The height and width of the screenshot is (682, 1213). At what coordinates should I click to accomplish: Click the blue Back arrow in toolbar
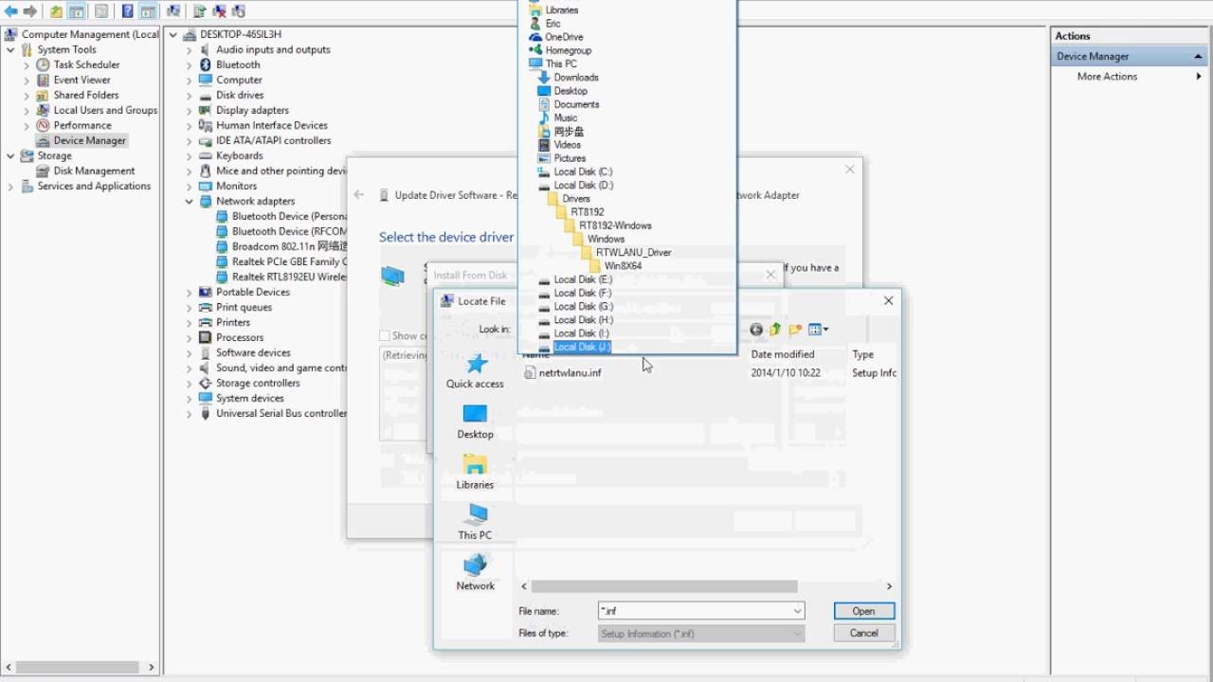[11, 11]
